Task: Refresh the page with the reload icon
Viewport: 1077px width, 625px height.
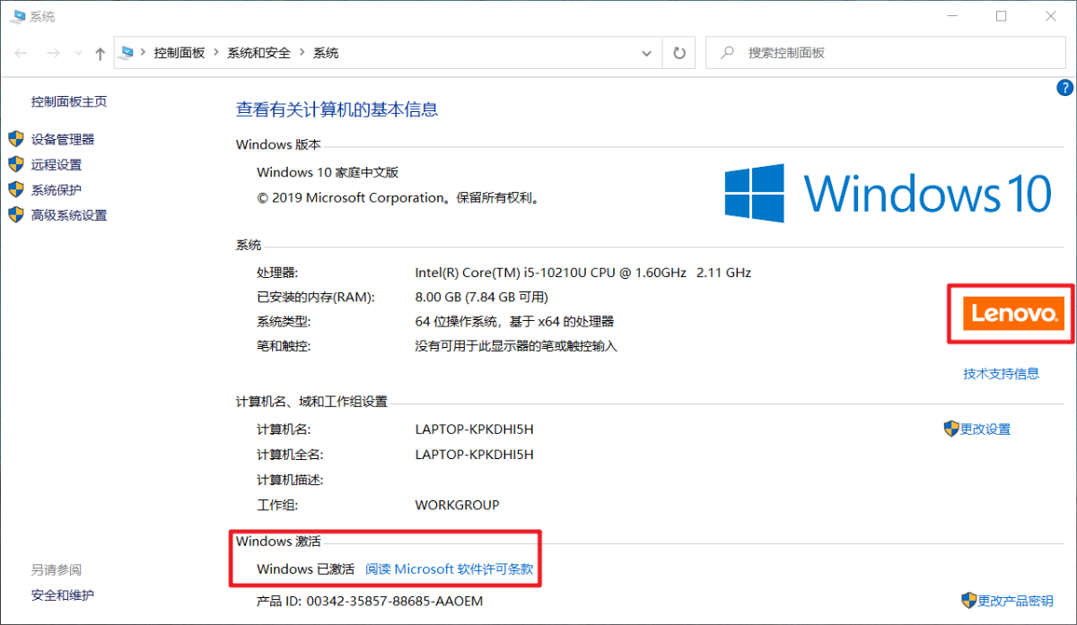Action: 679,53
